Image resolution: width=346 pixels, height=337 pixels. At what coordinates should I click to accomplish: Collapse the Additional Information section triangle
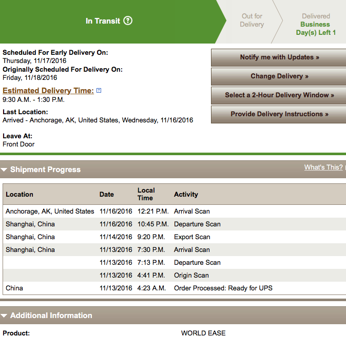pos(4,315)
